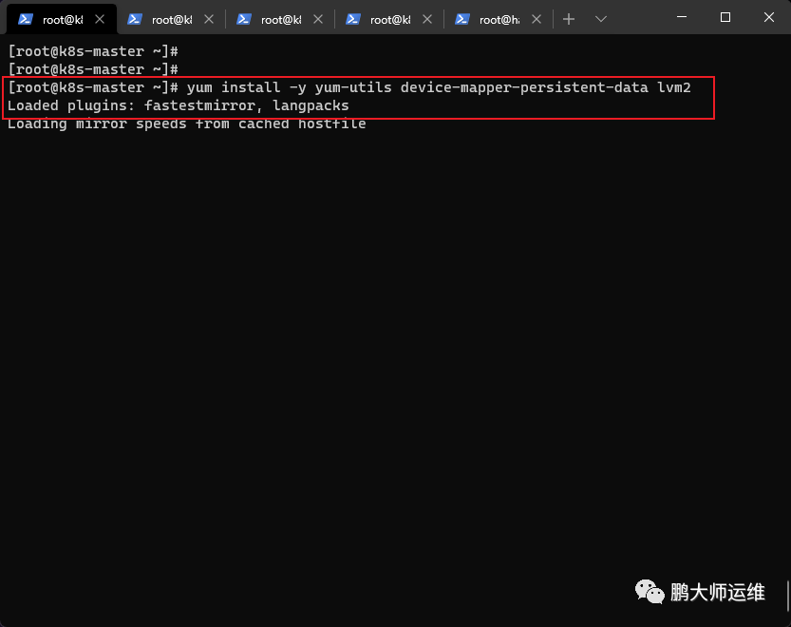Switch to the second root@k8 tab
The height and width of the screenshot is (627, 791).
click(172, 19)
